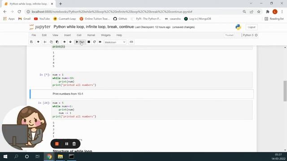The height and width of the screenshot is (161, 287).
Task: Click the Jupyter logo
Action: click(40, 27)
